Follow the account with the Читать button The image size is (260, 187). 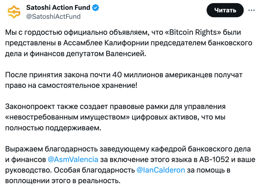pyautogui.click(x=225, y=10)
